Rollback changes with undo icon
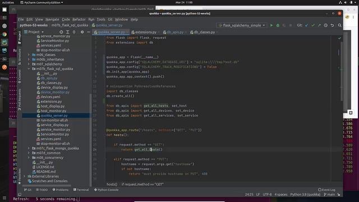Viewport: 359px width, 202px height. pos(332,25)
